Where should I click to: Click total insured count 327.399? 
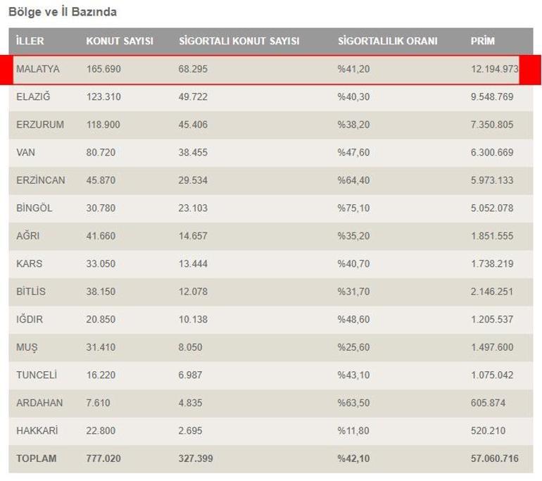196,458
